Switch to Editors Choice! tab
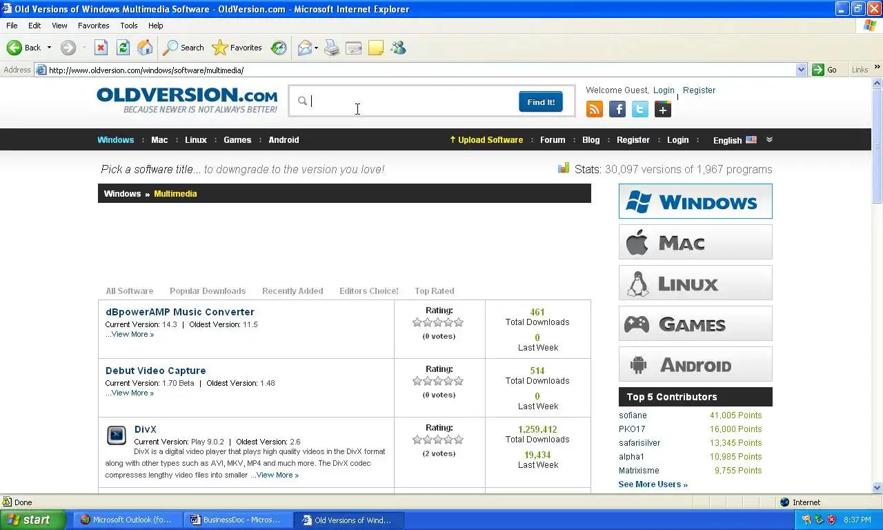883x530 pixels. click(x=369, y=291)
